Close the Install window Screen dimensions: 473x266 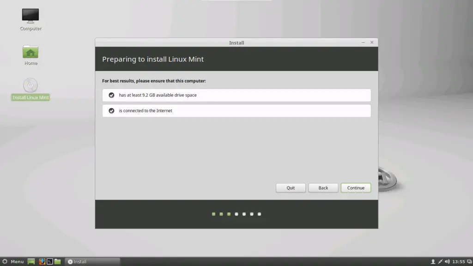point(372,42)
